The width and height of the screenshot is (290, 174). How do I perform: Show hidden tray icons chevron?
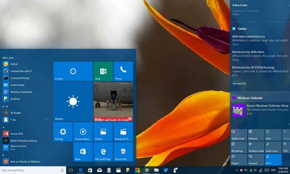(x=237, y=170)
